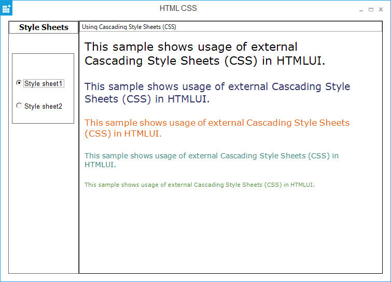Click the "Style sheet2" label text
The width and height of the screenshot is (391, 282).
click(x=43, y=106)
